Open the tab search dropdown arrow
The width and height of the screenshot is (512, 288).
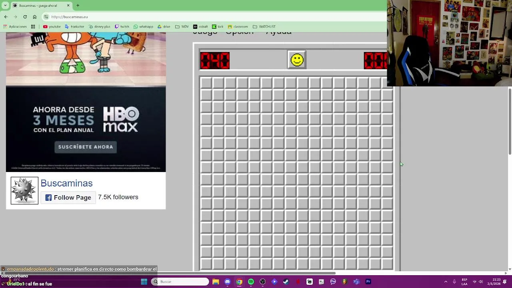pos(6,6)
